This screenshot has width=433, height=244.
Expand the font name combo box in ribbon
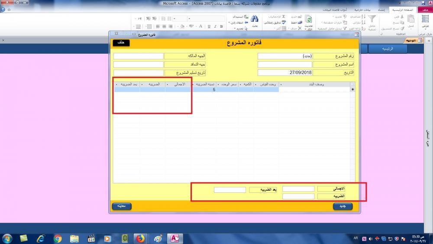tap(190, 19)
